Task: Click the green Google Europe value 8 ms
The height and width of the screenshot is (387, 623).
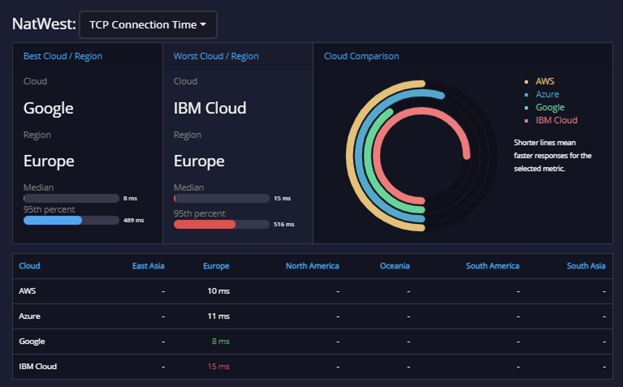Action: coord(220,341)
